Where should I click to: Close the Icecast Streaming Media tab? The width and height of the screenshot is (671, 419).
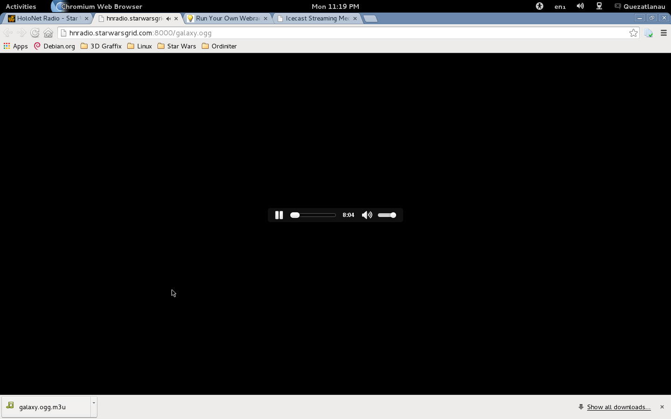(x=355, y=19)
